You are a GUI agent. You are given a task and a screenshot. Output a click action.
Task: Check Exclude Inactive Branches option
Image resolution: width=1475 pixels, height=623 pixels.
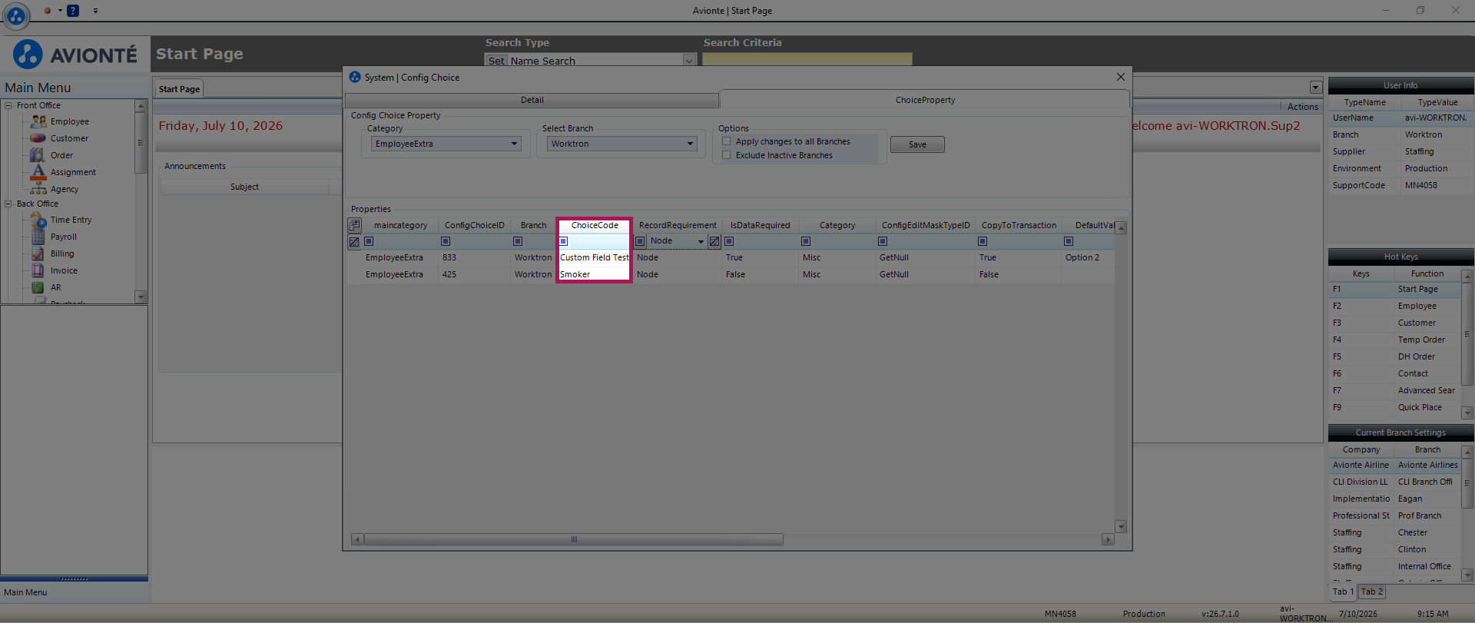[727, 155]
